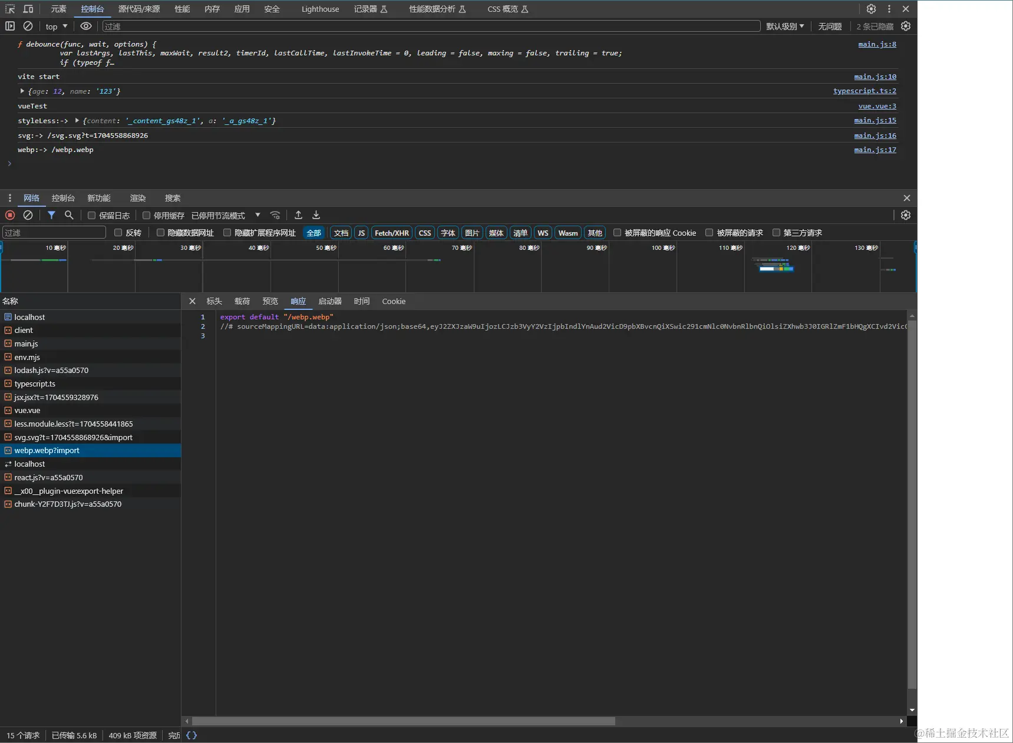
Task: Toggle the device toolbar icon
Action: tap(28, 9)
